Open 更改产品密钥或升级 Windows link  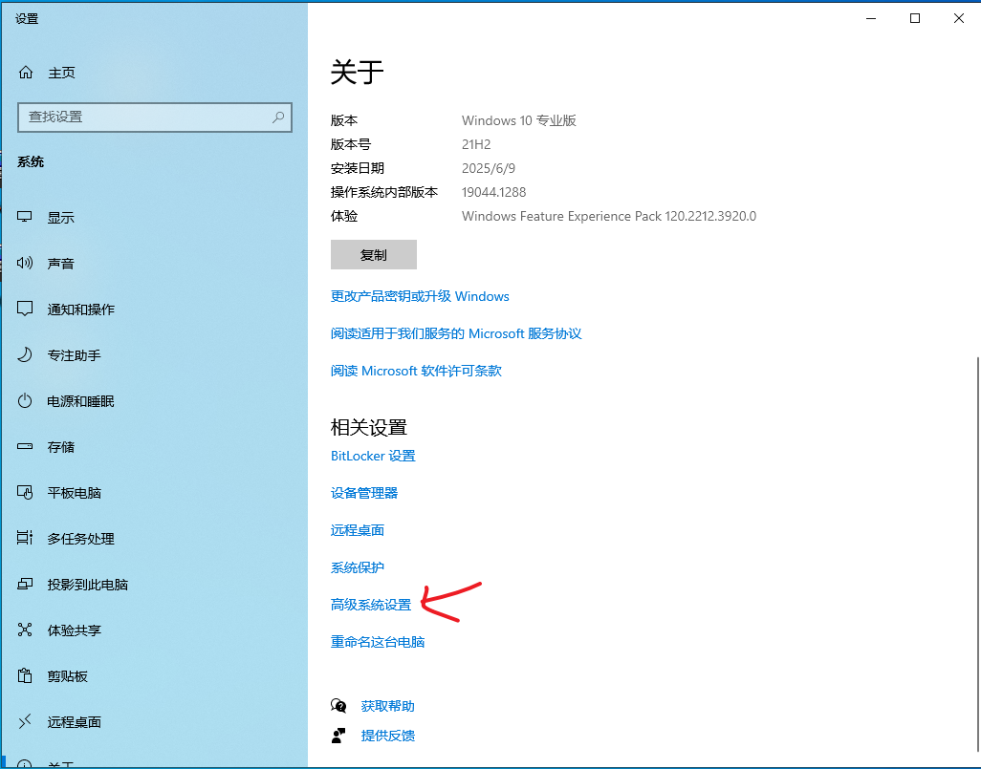[420, 296]
